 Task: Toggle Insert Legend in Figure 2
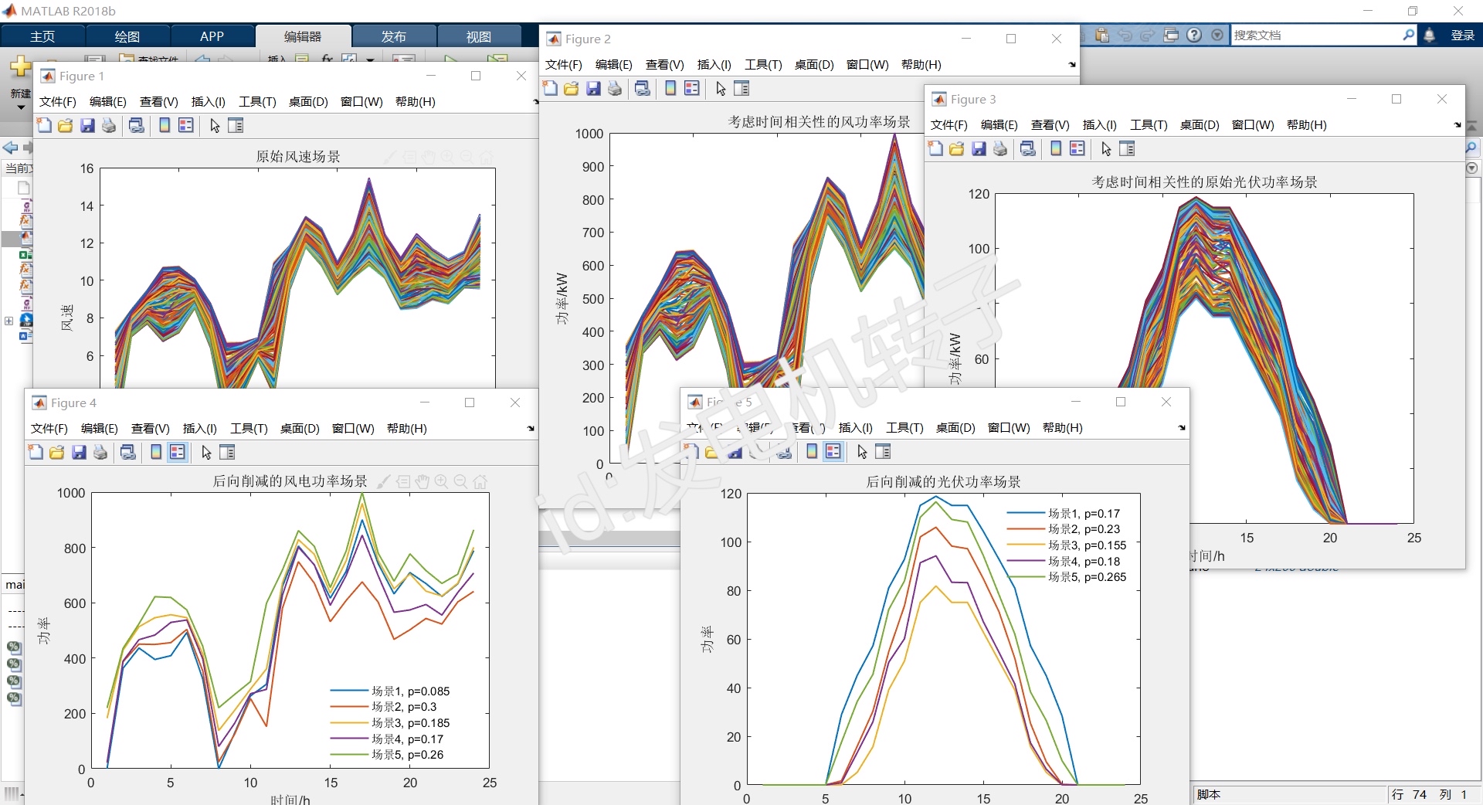click(692, 88)
